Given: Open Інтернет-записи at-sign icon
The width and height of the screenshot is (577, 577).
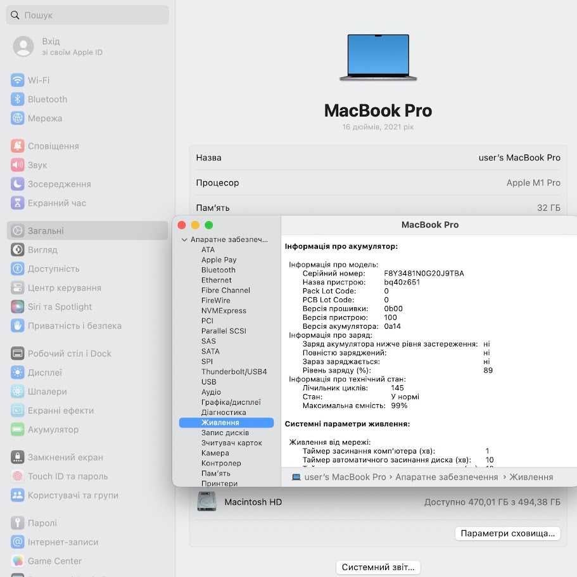Looking at the screenshot, I should [17, 542].
